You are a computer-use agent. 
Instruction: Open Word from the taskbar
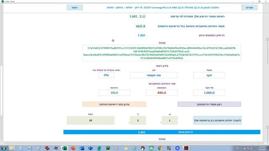point(82,148)
